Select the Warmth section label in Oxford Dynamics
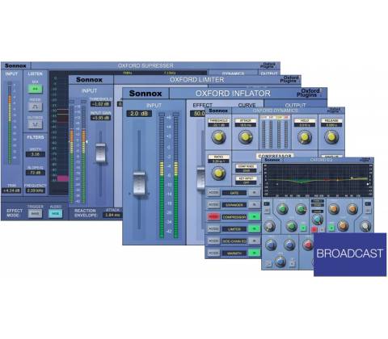Image resolution: width=388 pixels, height=339 pixels. (x=234, y=253)
